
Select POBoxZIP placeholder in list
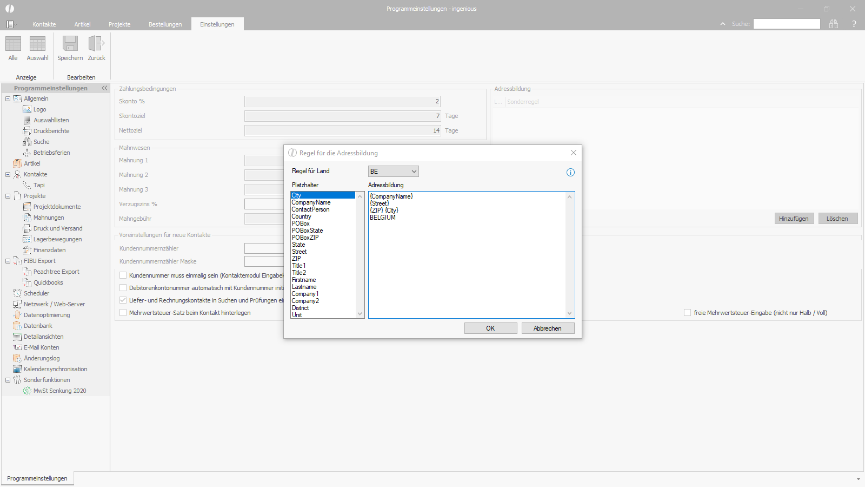click(x=323, y=238)
